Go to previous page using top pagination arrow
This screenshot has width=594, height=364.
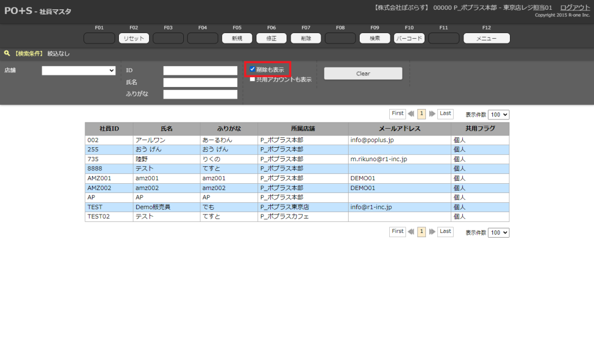(411, 114)
